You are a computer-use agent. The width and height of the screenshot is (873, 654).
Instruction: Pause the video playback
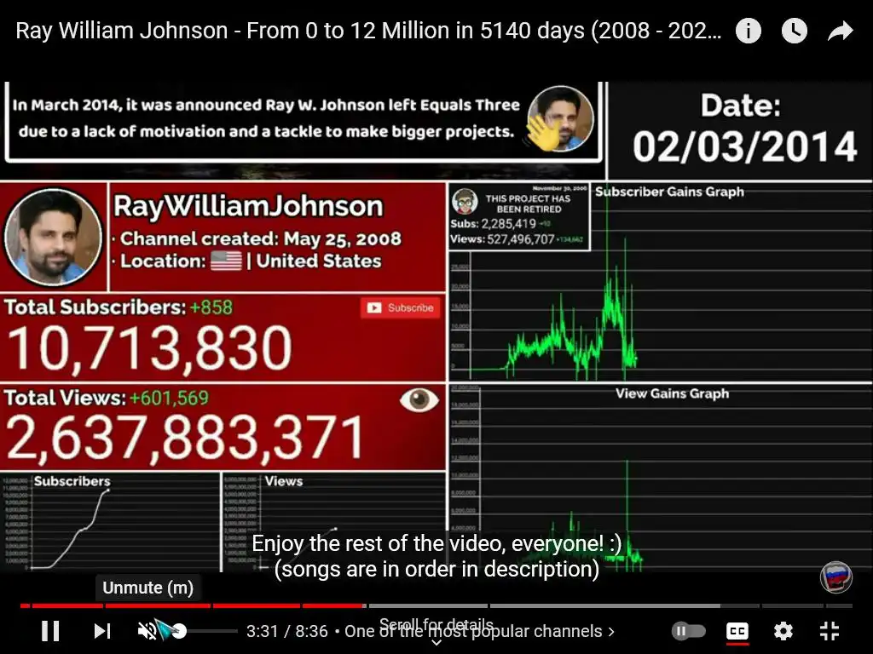tap(50, 631)
